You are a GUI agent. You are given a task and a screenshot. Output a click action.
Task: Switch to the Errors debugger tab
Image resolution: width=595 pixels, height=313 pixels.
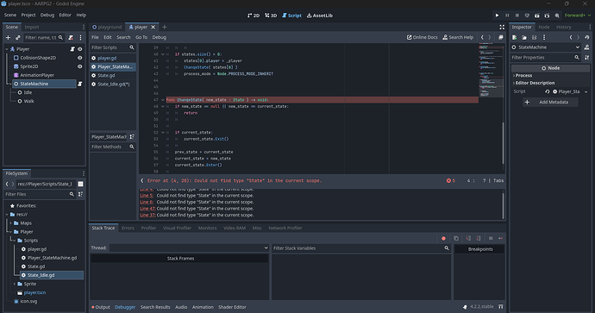tap(128, 228)
